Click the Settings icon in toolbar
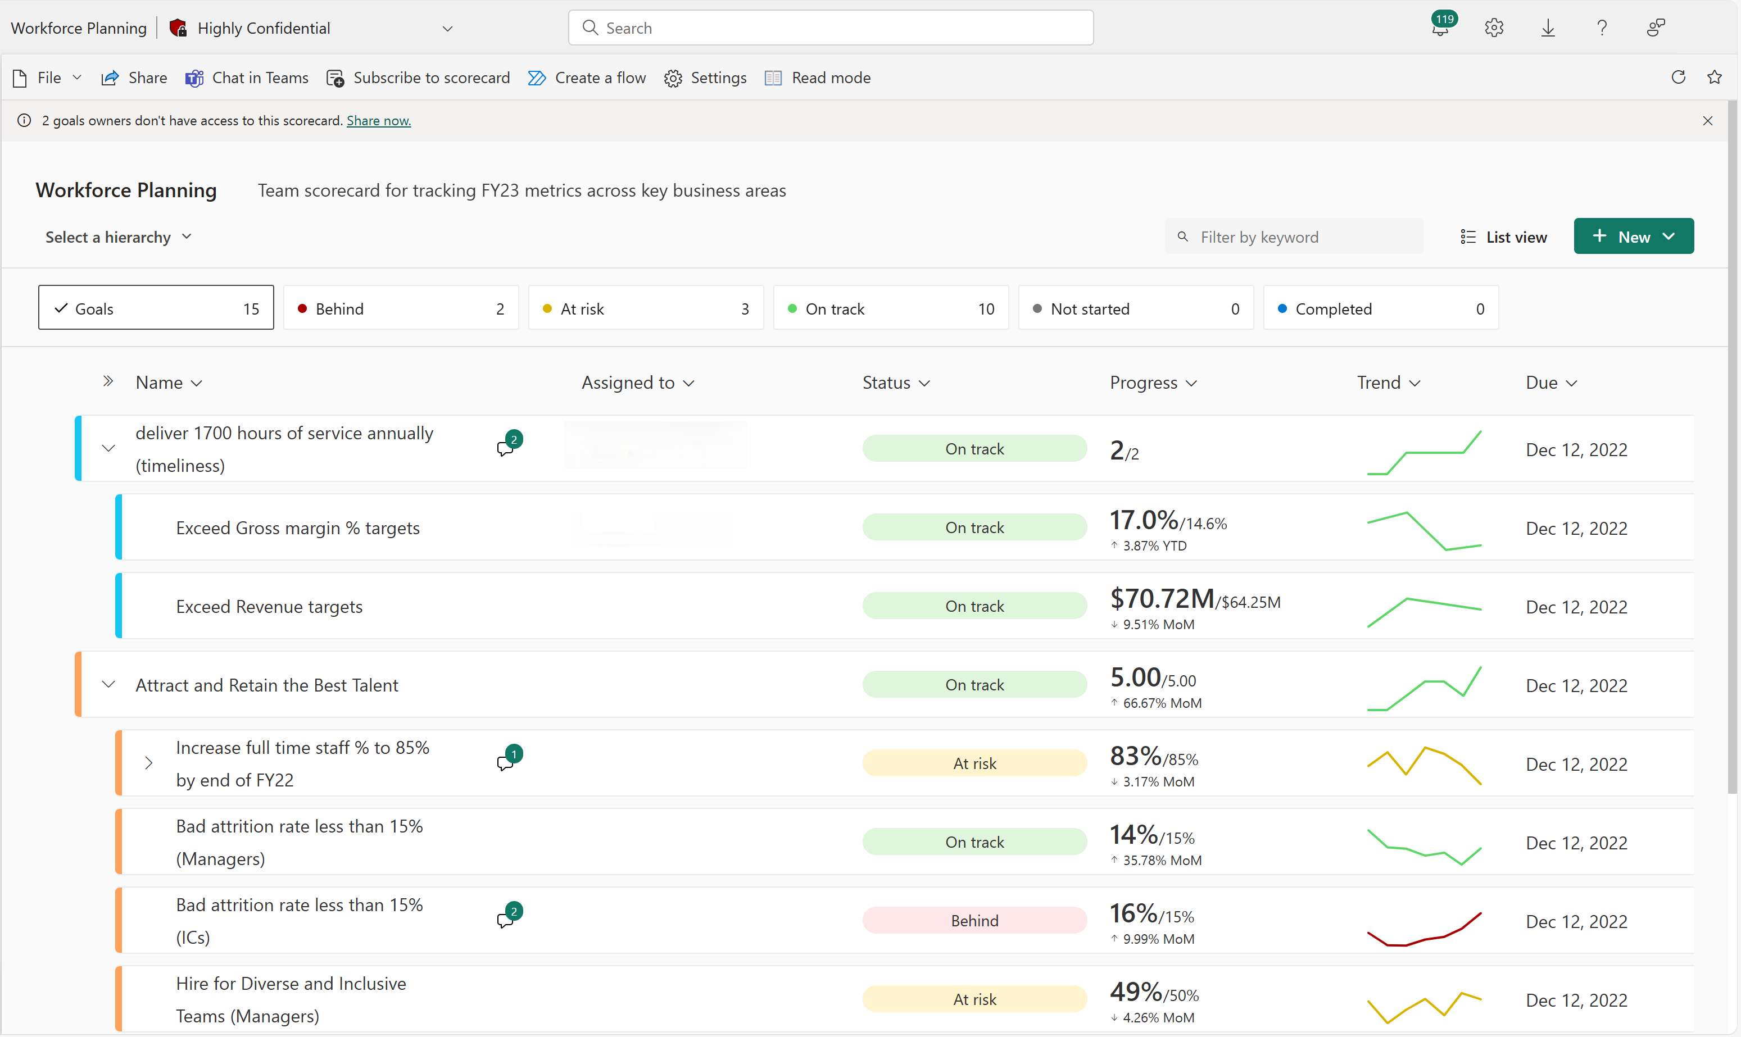The height and width of the screenshot is (1037, 1741). tap(674, 76)
